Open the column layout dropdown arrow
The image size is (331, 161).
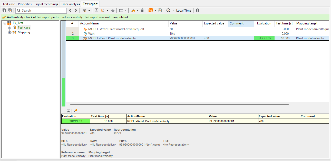tap(126, 11)
